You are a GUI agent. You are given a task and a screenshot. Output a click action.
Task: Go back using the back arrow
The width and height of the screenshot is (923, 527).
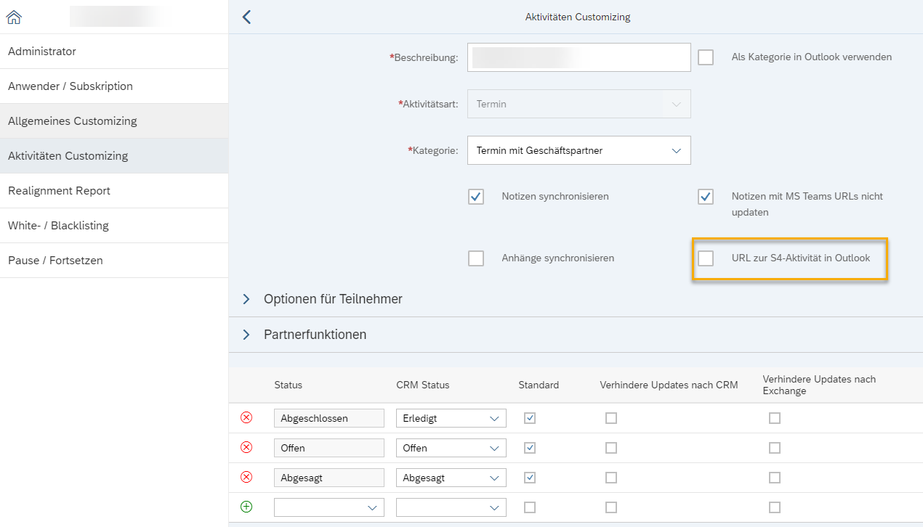[x=246, y=17]
